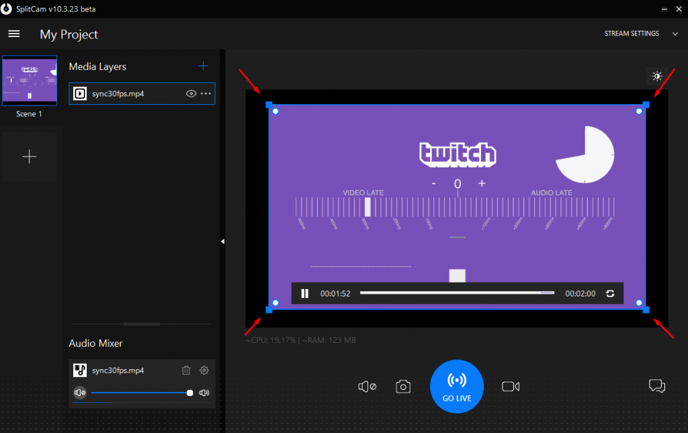The height and width of the screenshot is (433, 688).
Task: Click the 00:01:52 elapsed time
Action: (x=335, y=294)
